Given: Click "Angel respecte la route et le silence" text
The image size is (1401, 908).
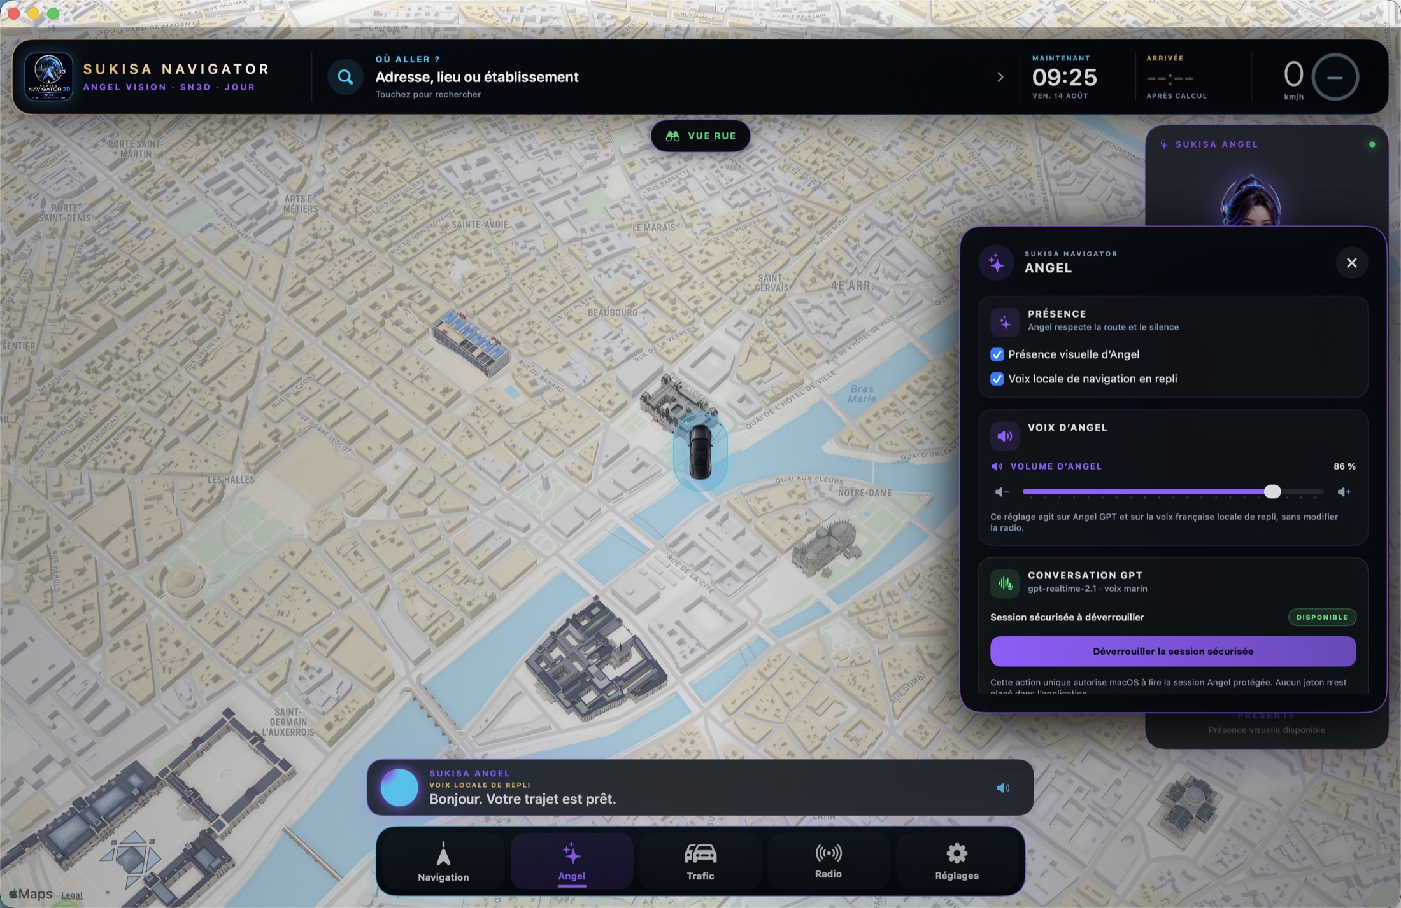Looking at the screenshot, I should [x=1103, y=327].
